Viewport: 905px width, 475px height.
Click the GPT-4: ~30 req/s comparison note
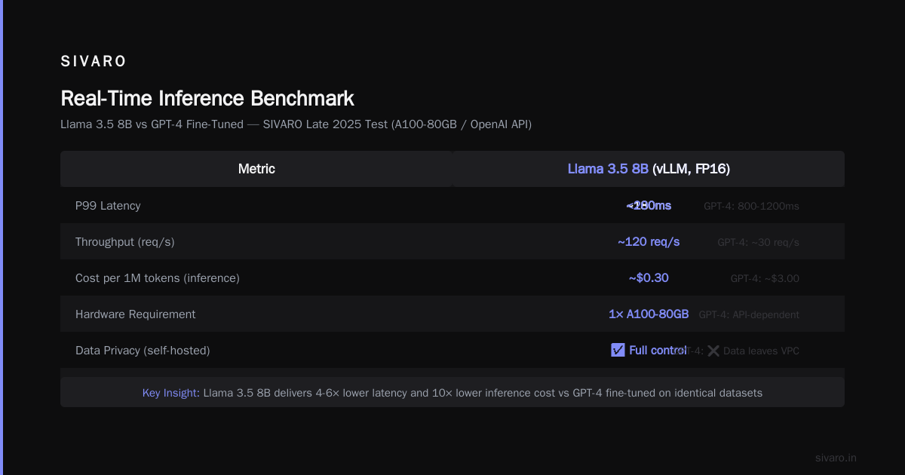[x=758, y=242]
